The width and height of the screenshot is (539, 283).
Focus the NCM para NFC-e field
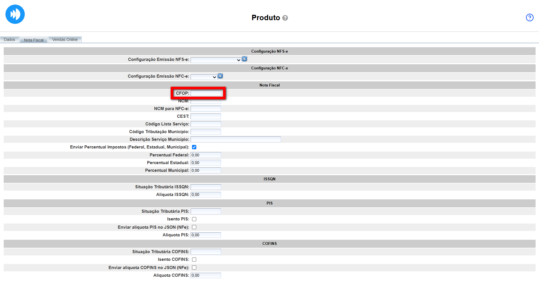point(206,109)
